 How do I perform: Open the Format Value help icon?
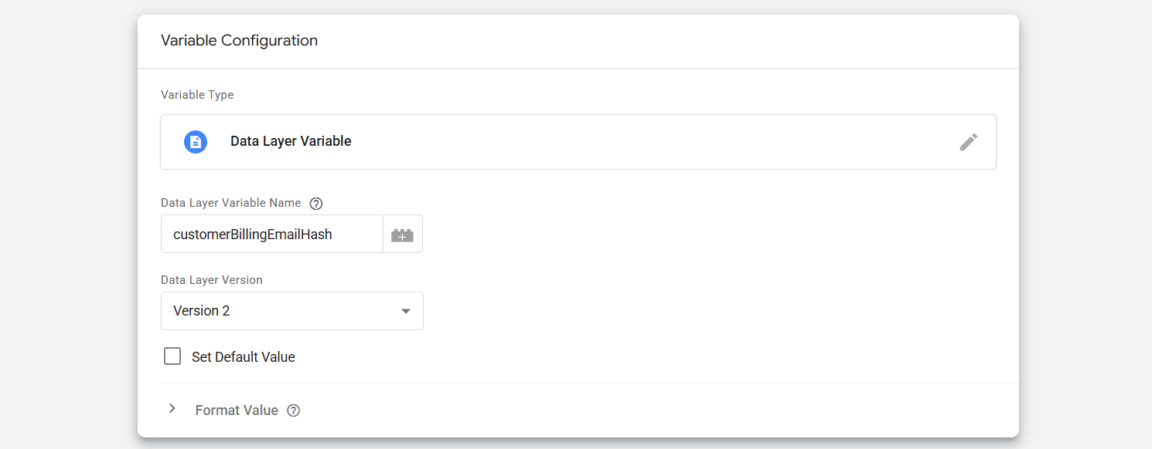click(x=293, y=410)
